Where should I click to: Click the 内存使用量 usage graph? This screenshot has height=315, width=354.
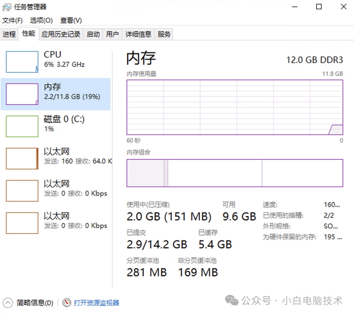click(x=235, y=107)
